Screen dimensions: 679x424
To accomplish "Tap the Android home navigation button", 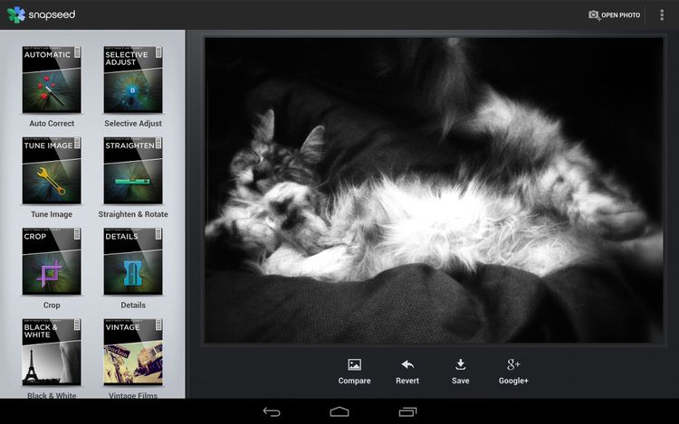I will (x=339, y=411).
